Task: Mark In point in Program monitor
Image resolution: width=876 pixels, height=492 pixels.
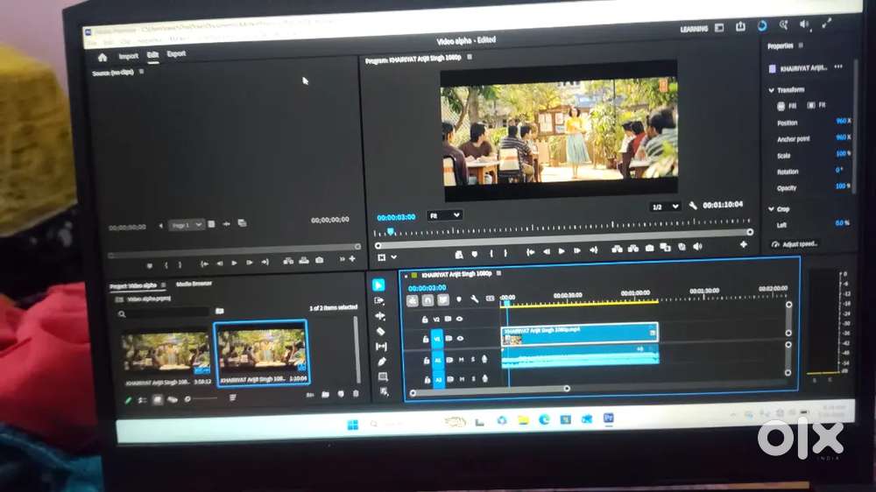Action: coord(491,254)
